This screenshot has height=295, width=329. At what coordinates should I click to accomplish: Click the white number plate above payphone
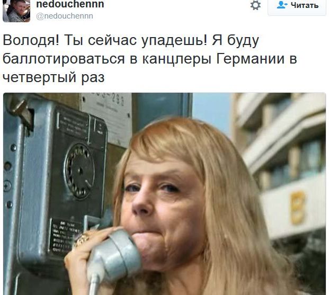pos(107,115)
